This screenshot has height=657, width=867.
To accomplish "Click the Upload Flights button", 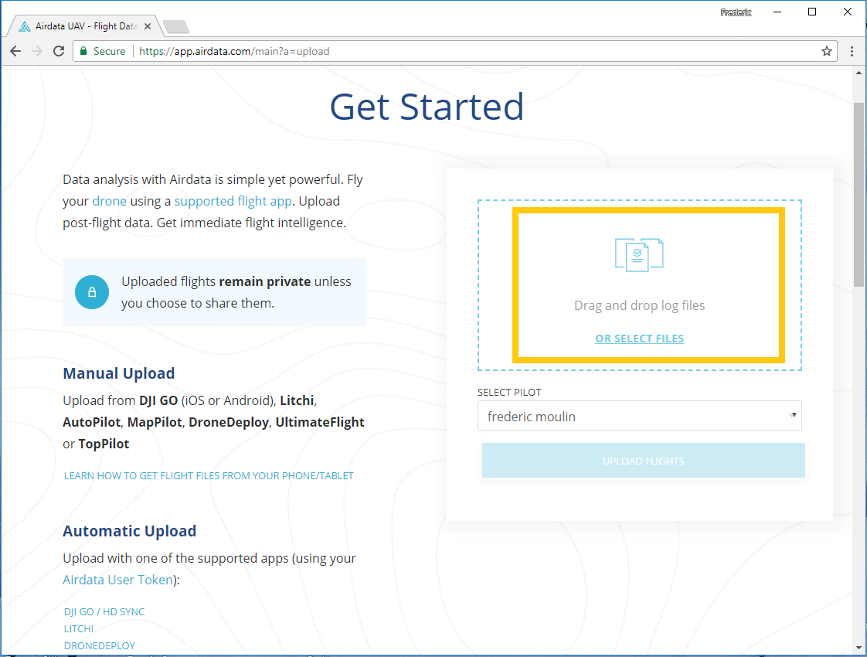I will pyautogui.click(x=644, y=461).
